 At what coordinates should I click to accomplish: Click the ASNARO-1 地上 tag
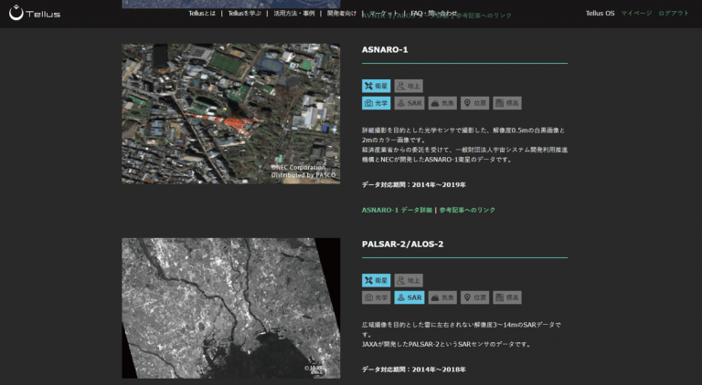pos(409,86)
